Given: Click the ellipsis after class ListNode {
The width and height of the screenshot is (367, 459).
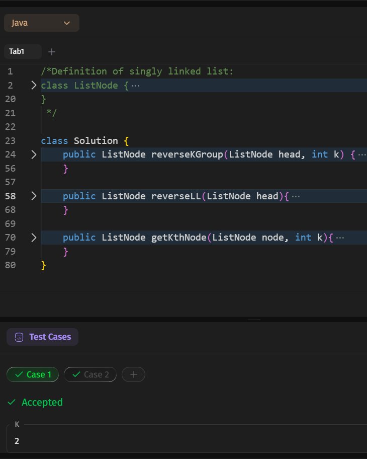Looking at the screenshot, I should pyautogui.click(x=135, y=86).
